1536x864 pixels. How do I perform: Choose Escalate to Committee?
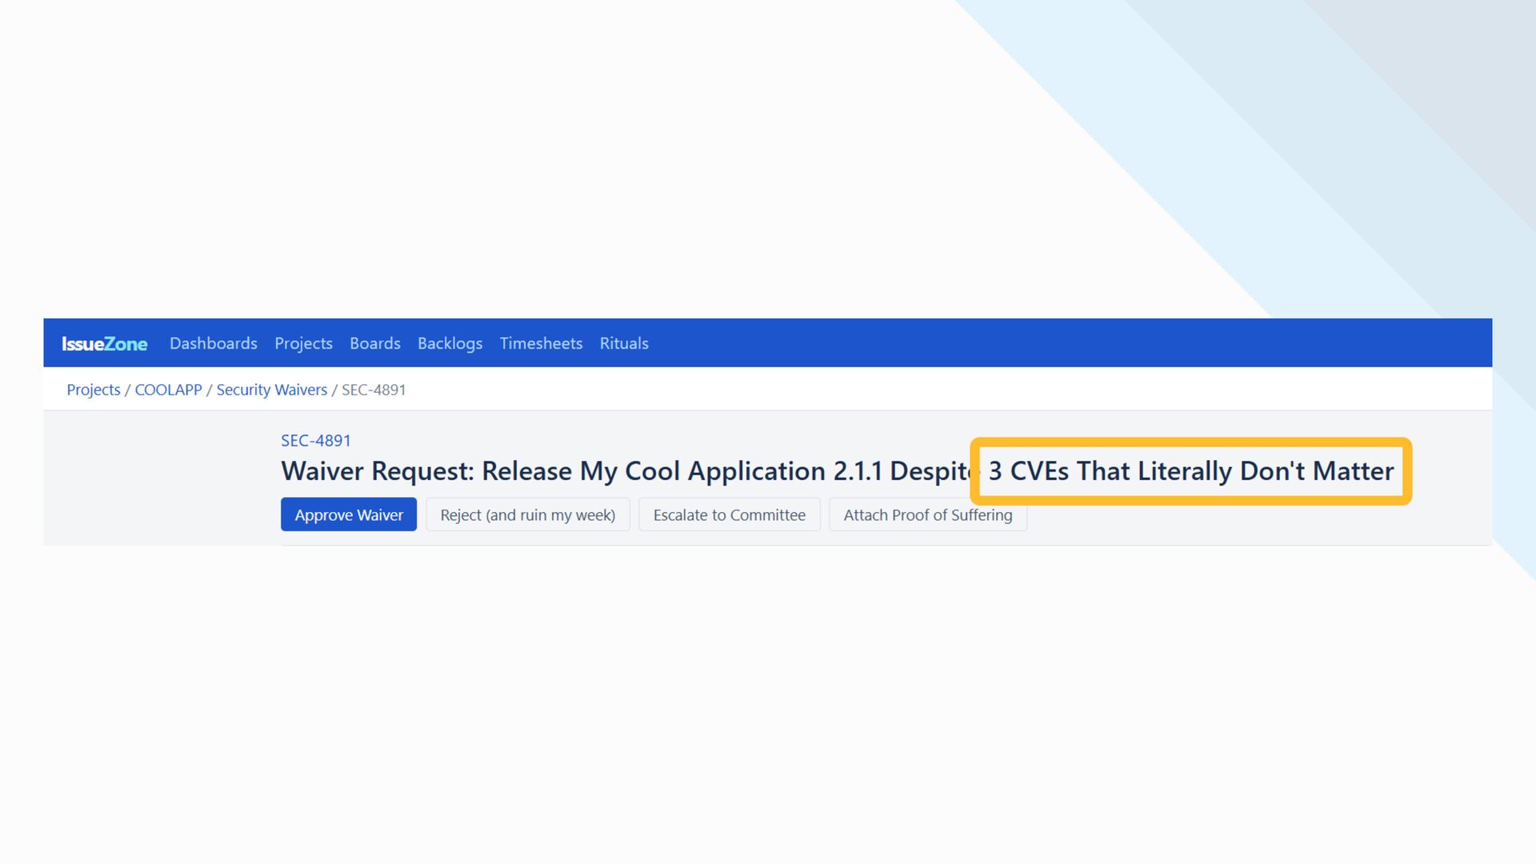[729, 515]
